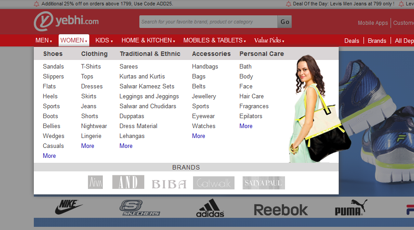Expand the KIDS dropdown menu
This screenshot has width=414, height=230.
pos(104,41)
